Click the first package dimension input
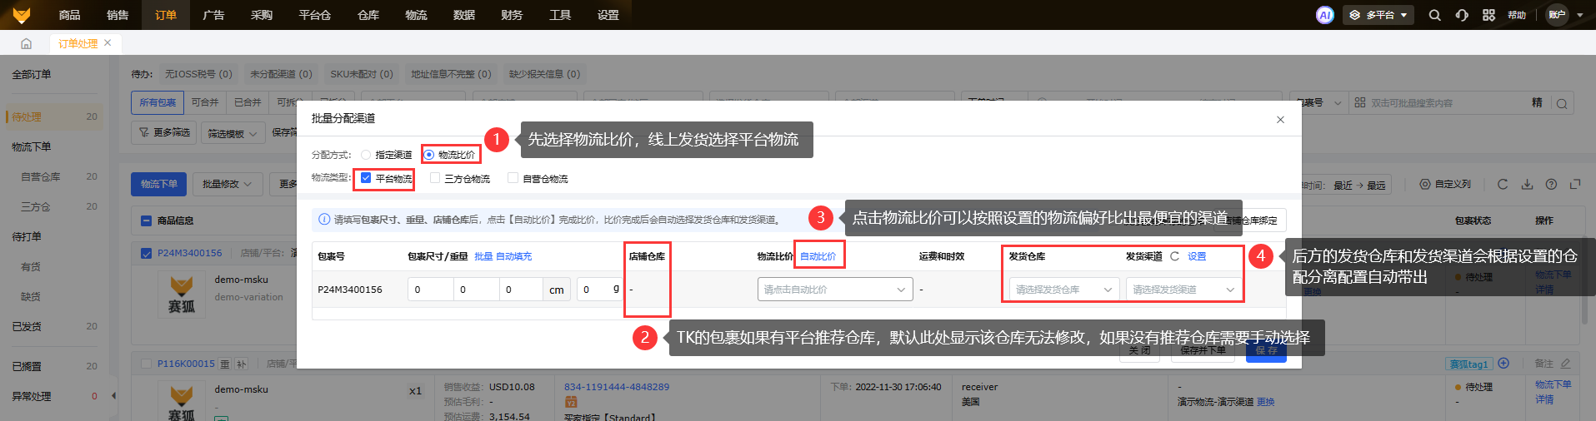1596x421 pixels. pos(431,290)
